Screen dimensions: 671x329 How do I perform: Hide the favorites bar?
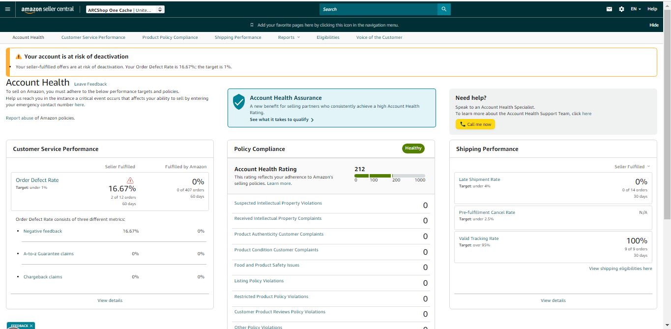tap(654, 25)
